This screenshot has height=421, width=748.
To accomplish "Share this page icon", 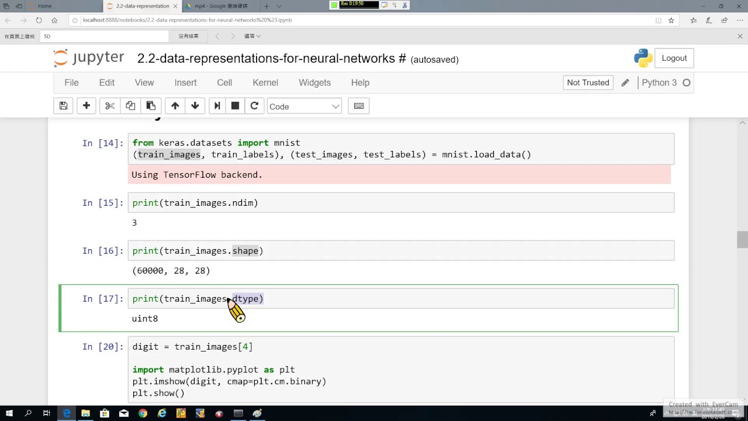I will click(725, 20).
